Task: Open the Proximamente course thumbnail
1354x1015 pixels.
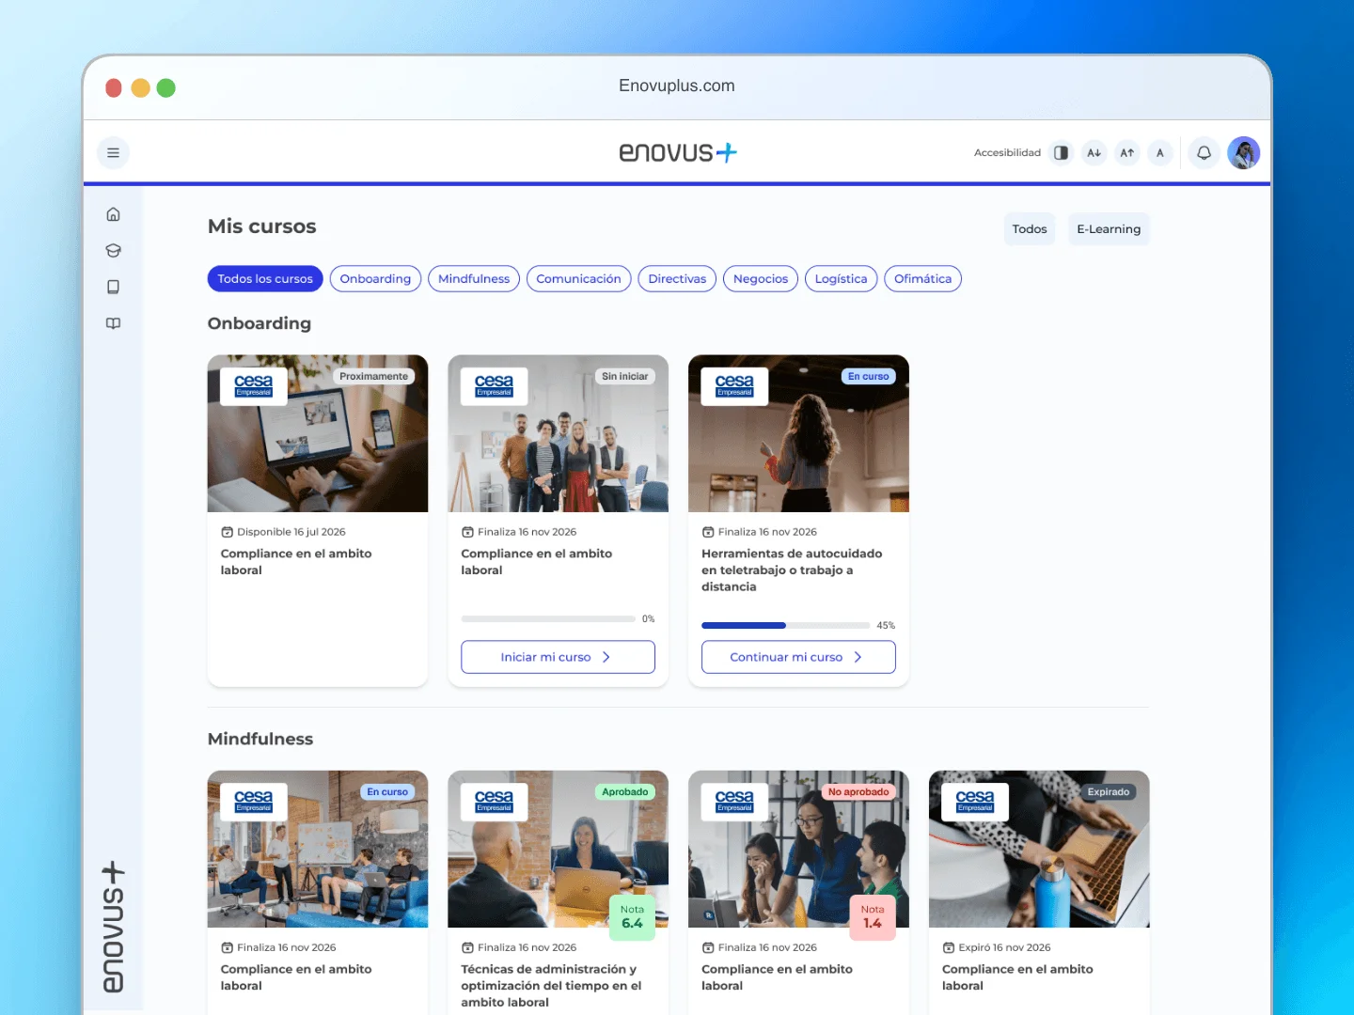Action: (318, 433)
